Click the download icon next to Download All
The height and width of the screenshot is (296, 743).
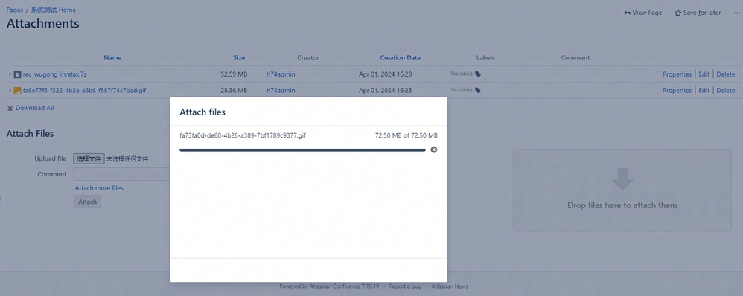point(10,108)
